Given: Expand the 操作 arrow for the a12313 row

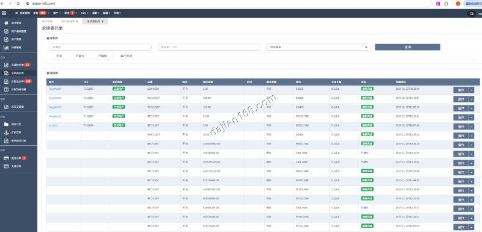Looking at the screenshot, I should coord(471,127).
